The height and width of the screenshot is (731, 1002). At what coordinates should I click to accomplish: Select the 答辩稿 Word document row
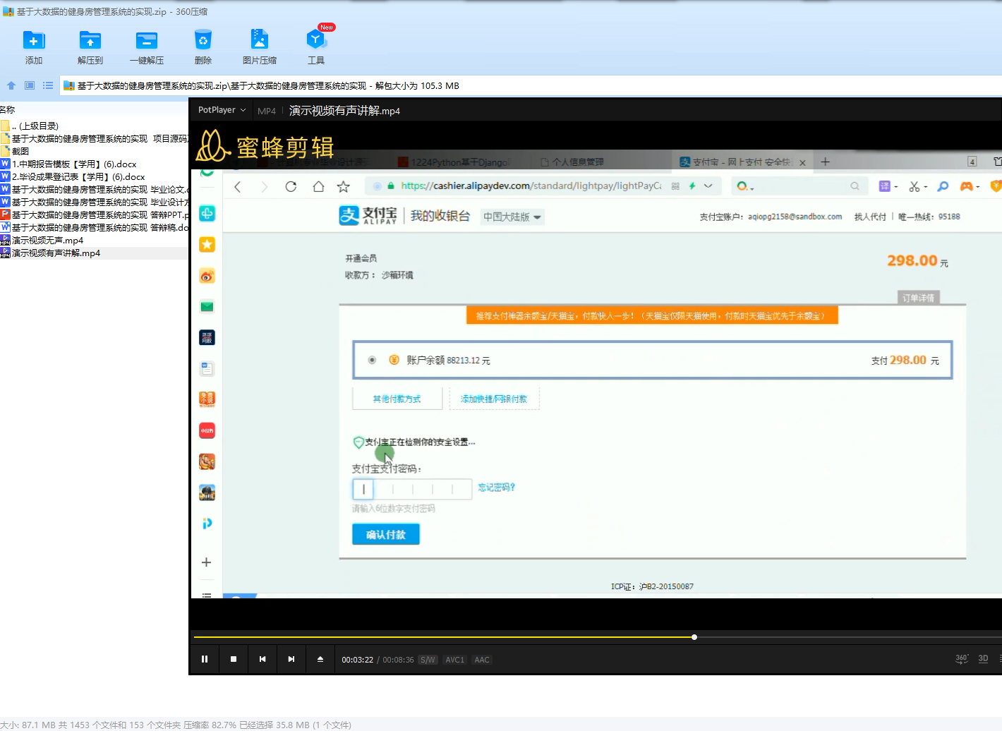pos(95,228)
